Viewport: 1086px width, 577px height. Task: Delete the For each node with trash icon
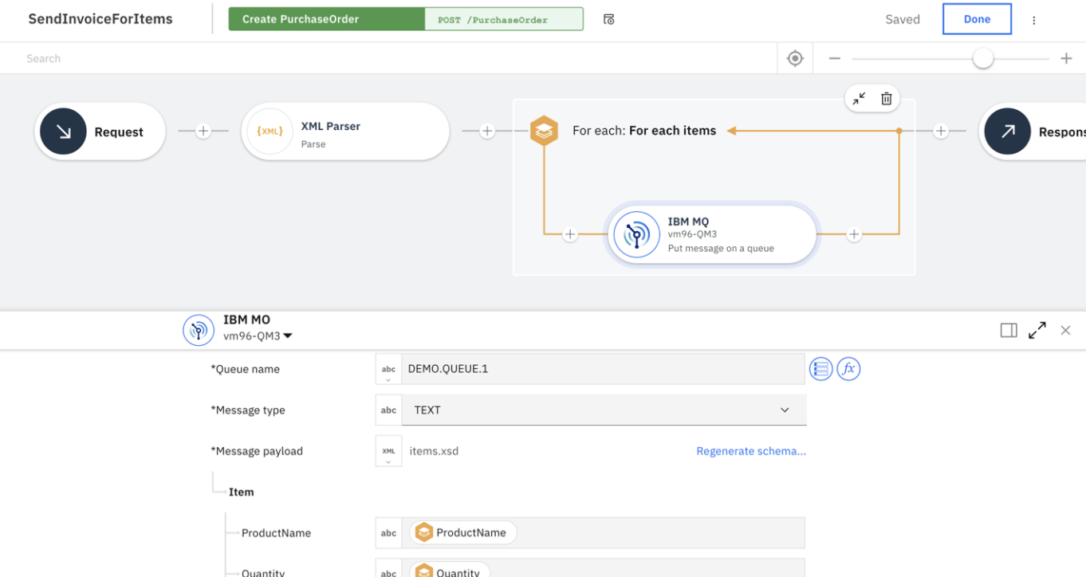click(x=886, y=99)
